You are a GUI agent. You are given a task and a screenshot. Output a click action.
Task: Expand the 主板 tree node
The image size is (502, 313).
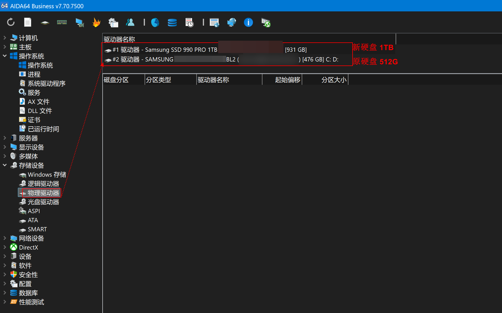coord(5,47)
